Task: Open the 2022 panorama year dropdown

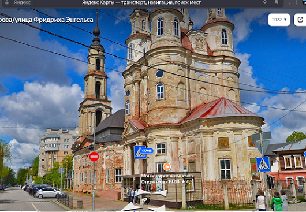Action: [279, 20]
